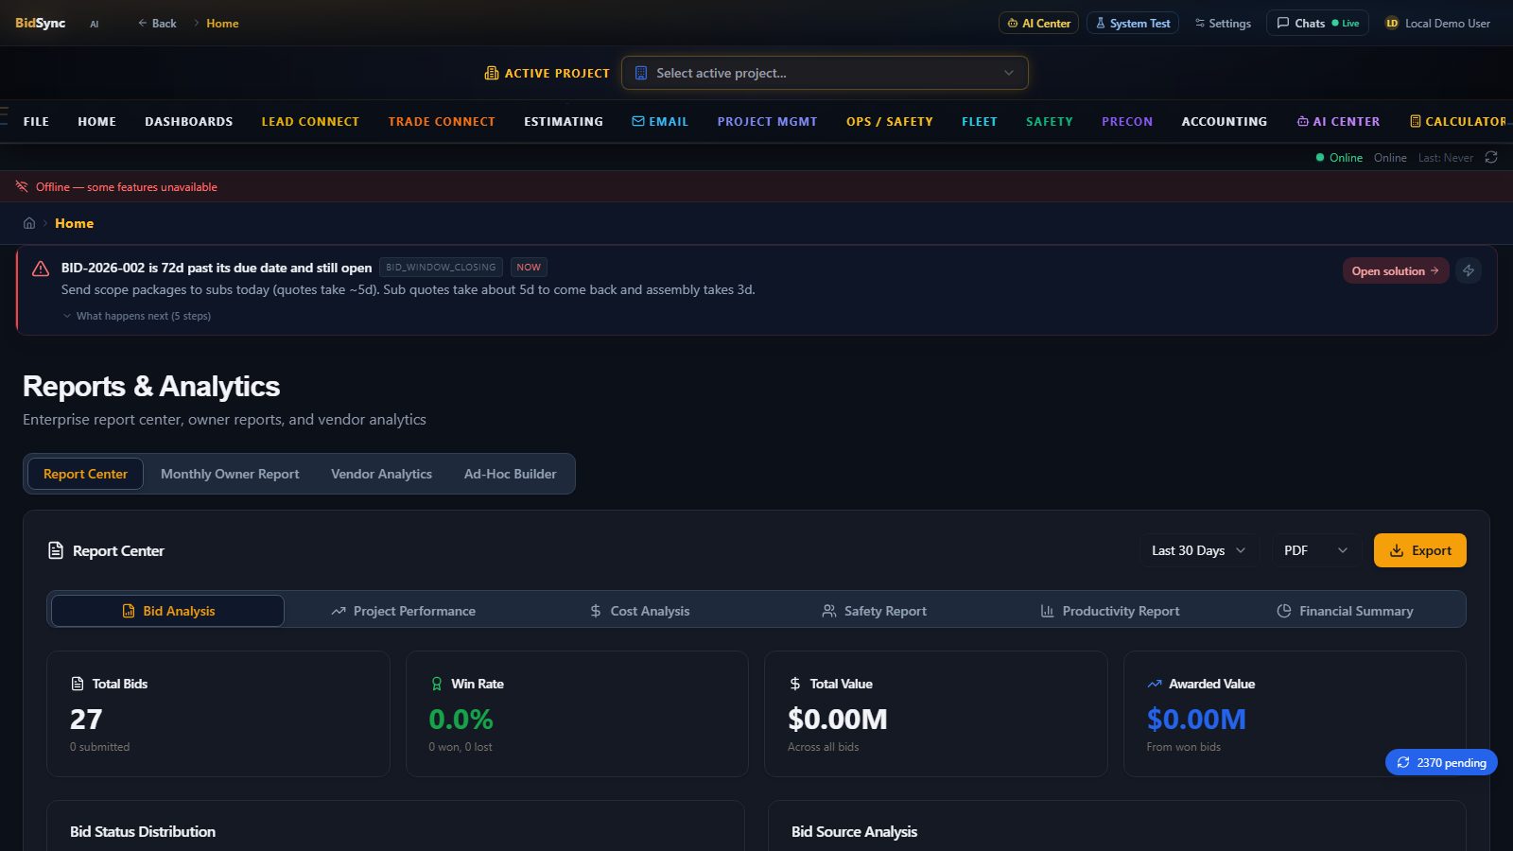Click the sync refresh icon near Last: Never
This screenshot has width=1513, height=851.
(1491, 158)
